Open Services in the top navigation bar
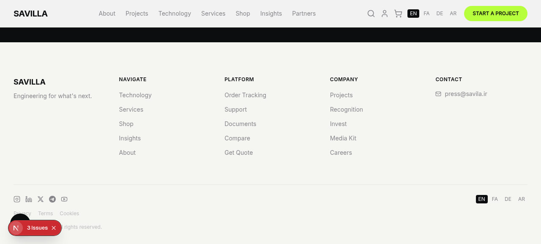 [x=213, y=14]
